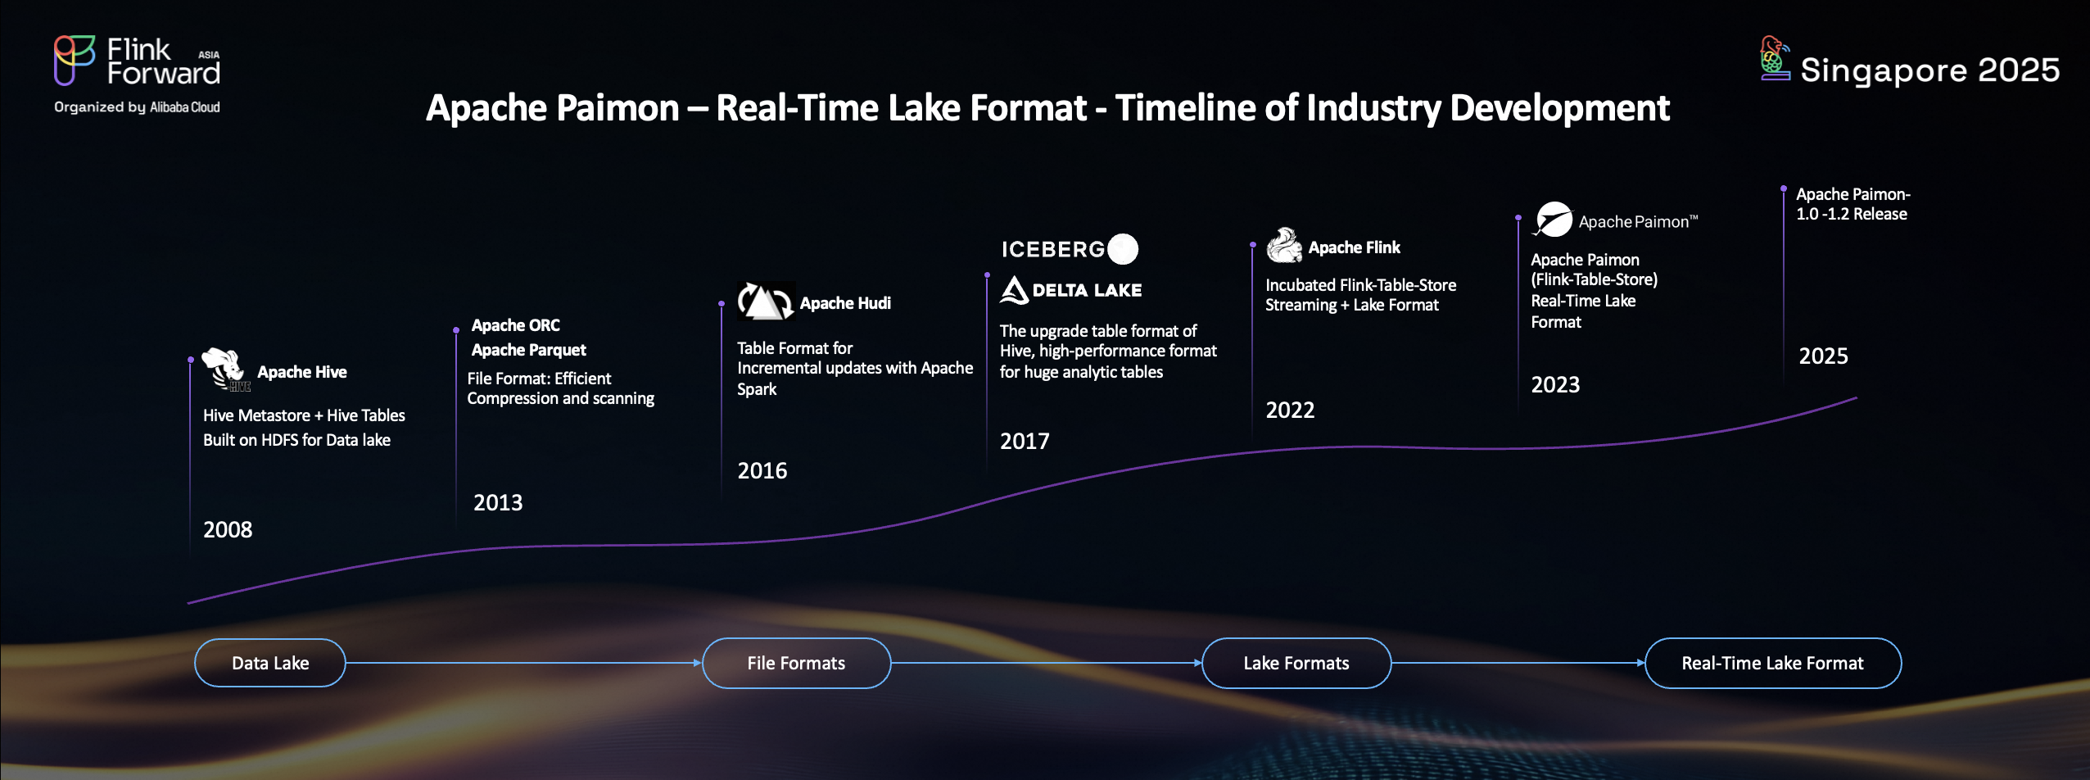Click the 2017 timeline year
The image size is (2090, 780).
1025,442
